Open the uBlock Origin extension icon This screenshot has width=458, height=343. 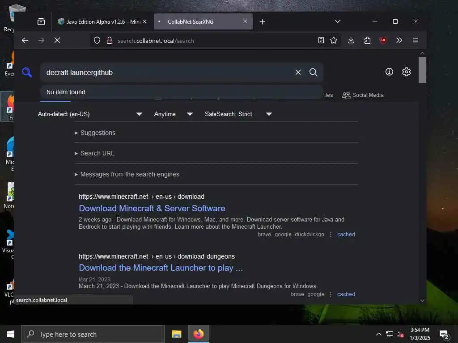tap(383, 40)
